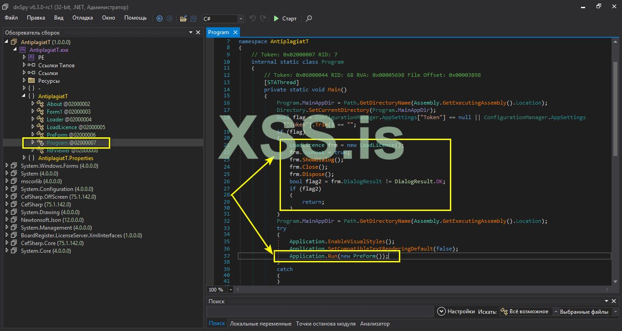
Task: Click the save all disk icon
Action: (193, 19)
